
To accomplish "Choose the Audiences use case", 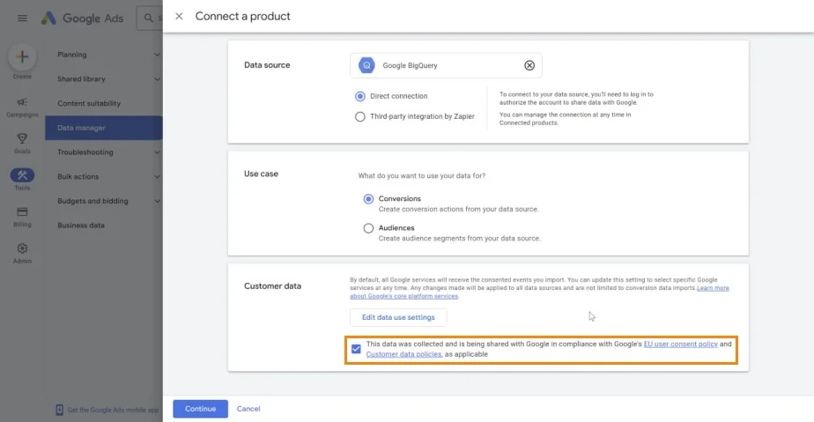I will 368,228.
